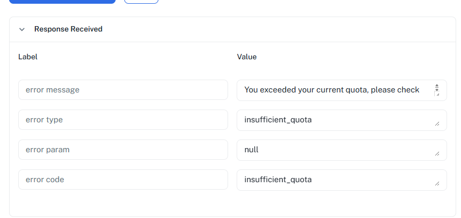The height and width of the screenshot is (218, 461).
Task: Click the error code label field
Action: 123,180
